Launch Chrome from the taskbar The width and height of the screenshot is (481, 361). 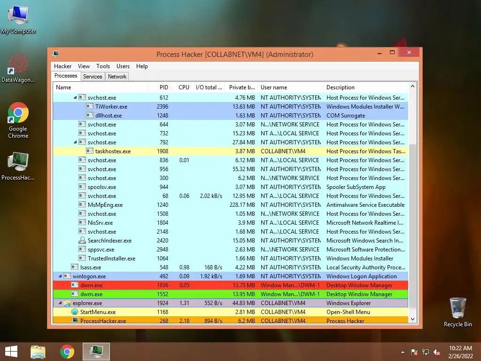coord(67,352)
